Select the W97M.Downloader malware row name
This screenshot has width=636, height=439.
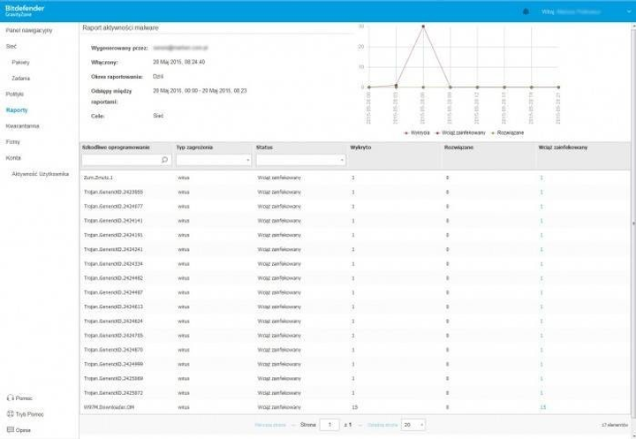[x=109, y=407]
